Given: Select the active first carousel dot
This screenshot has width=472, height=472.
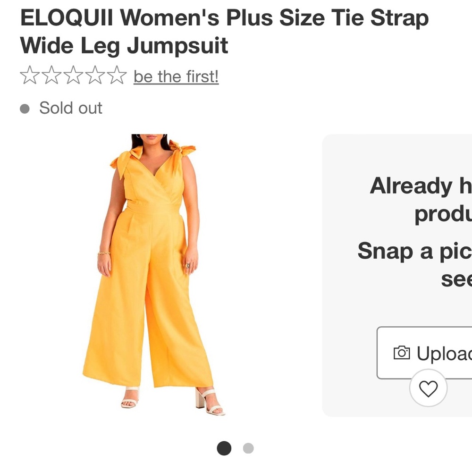Looking at the screenshot, I should click(x=224, y=447).
